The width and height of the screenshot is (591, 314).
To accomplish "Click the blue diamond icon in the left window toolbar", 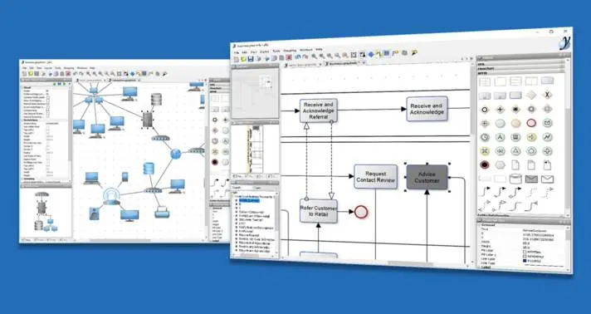I will [x=132, y=74].
